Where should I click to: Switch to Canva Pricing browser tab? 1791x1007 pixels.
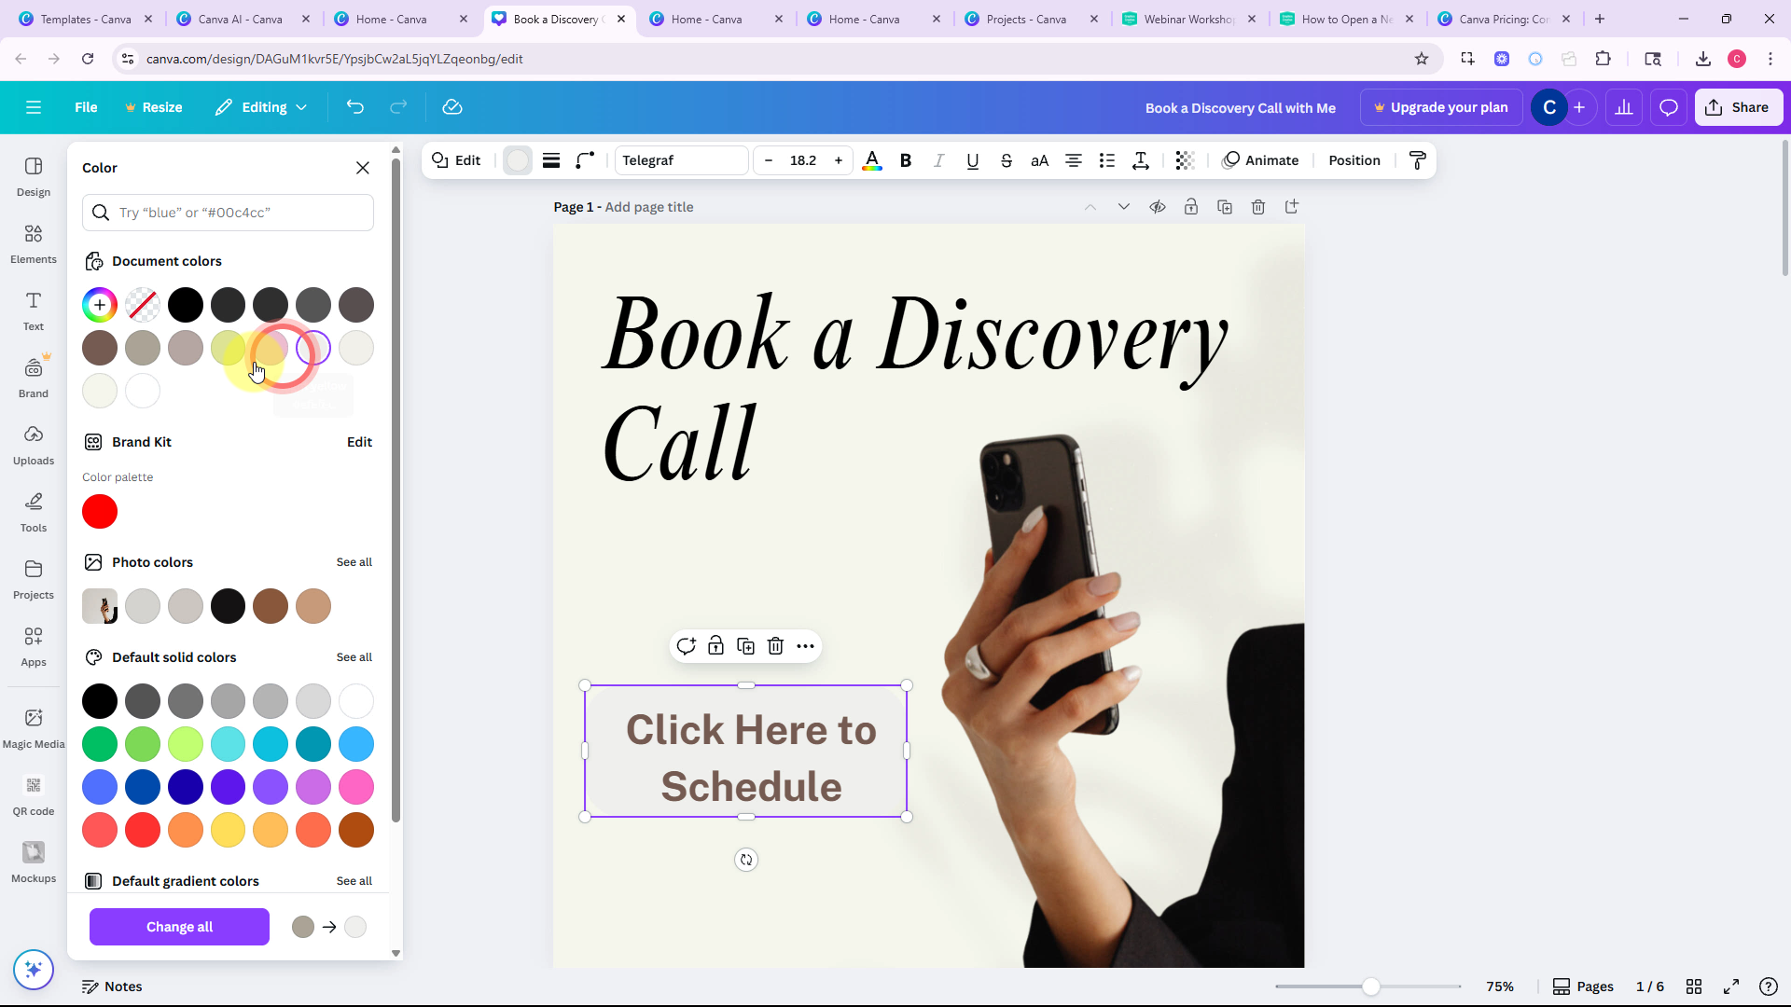pos(1504,19)
